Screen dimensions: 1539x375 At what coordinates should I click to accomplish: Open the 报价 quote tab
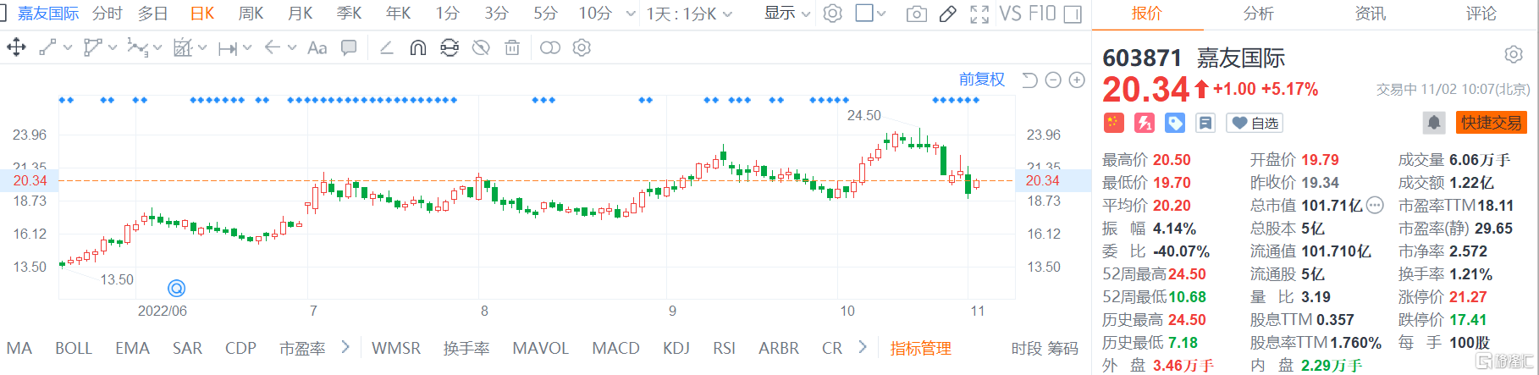(1147, 14)
